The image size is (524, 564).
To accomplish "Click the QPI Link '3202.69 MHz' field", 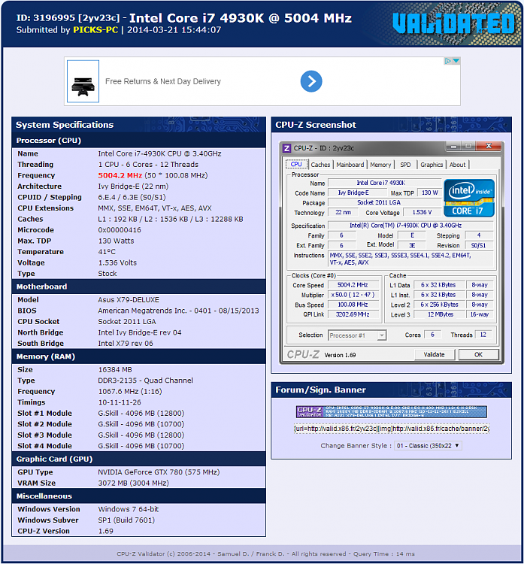I will tap(353, 314).
